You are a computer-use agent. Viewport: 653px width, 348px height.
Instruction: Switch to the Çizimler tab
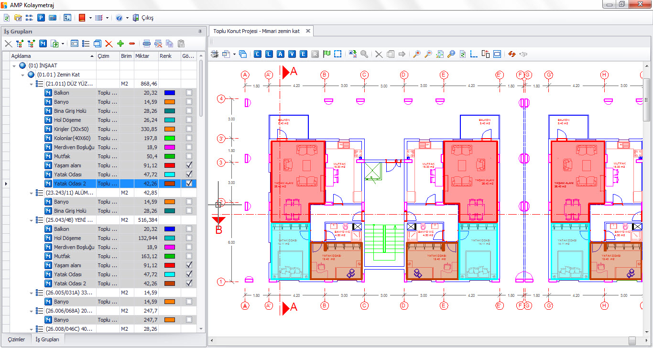click(x=16, y=339)
